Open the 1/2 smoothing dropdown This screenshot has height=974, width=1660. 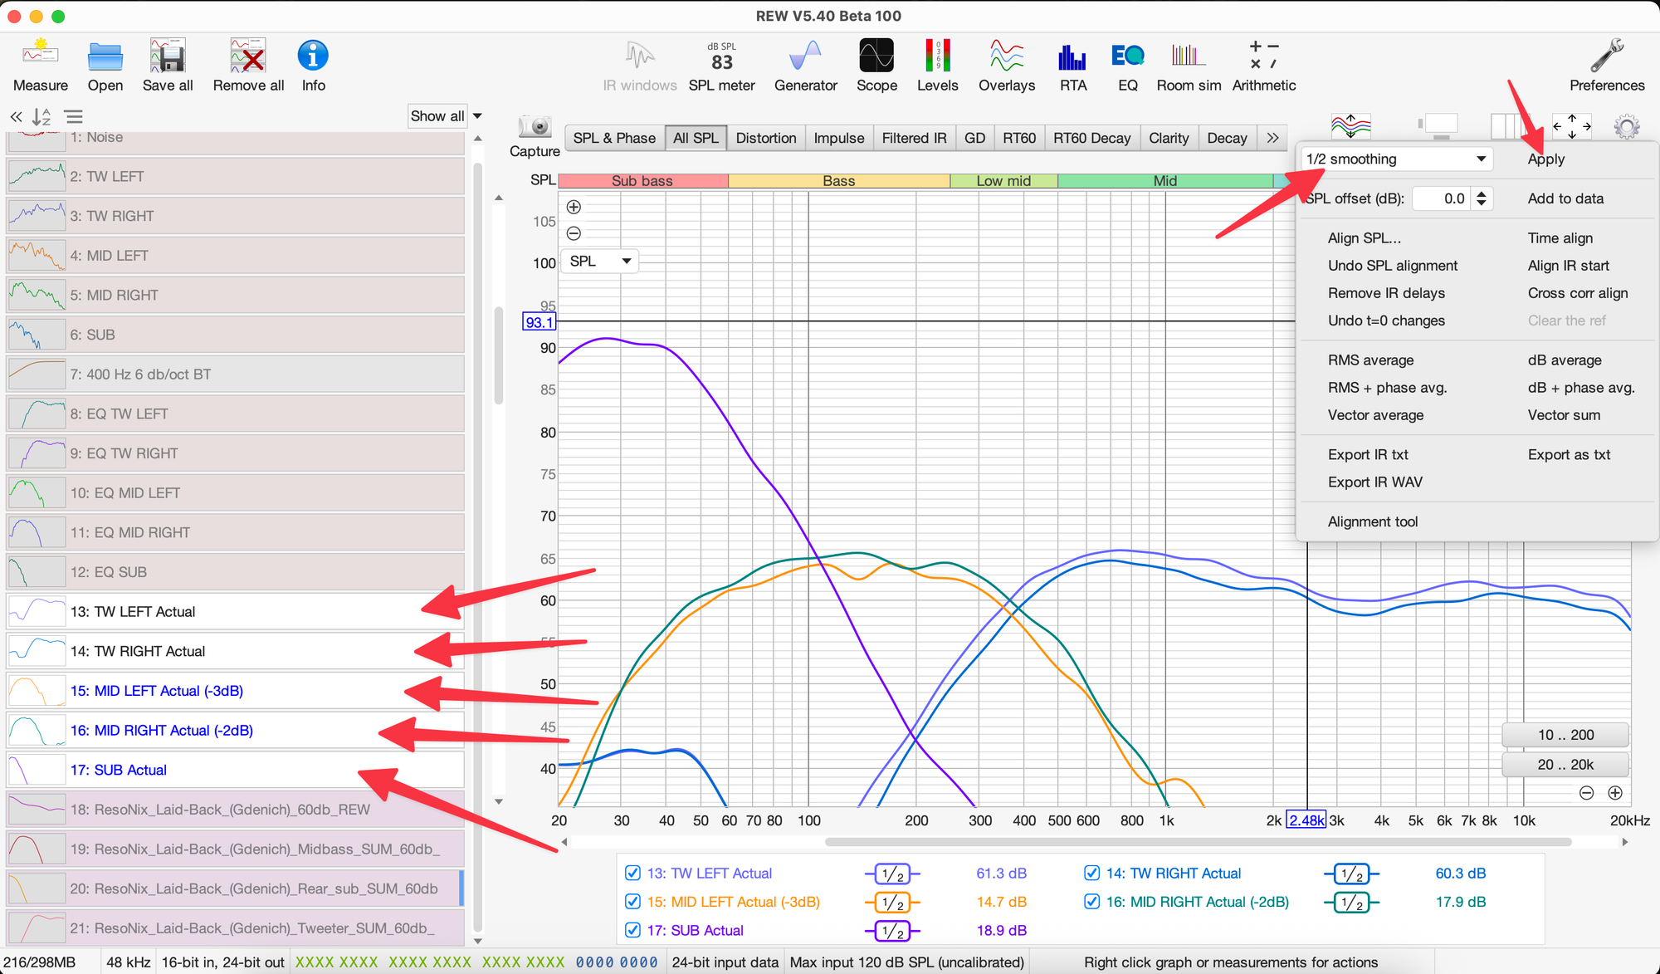pos(1396,159)
